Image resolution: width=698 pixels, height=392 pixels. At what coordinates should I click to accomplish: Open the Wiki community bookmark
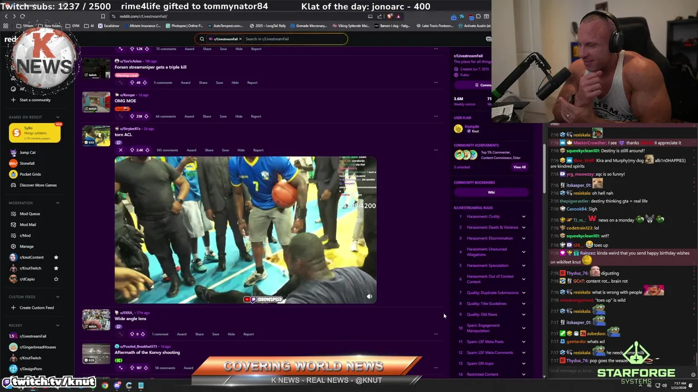pos(491,192)
